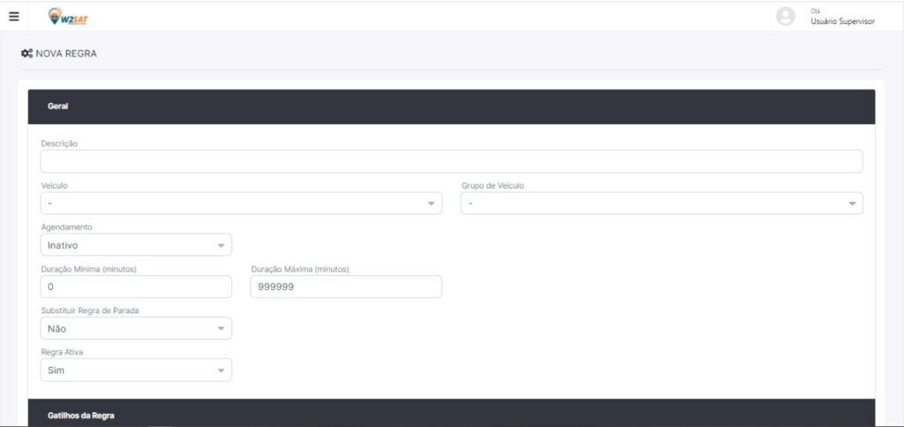Select the Gatilhos da Regra section header

pyautogui.click(x=81, y=415)
